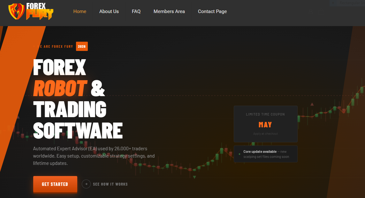Click the white FOREX headline word
Screen dimensions: 365x198
tap(60, 67)
